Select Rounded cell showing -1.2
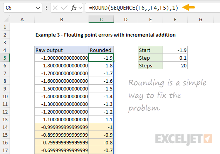 pos(101,112)
